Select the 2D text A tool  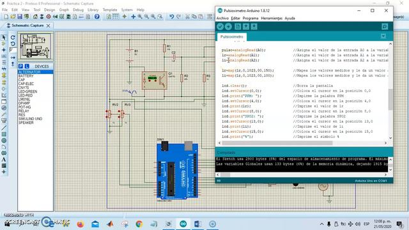(x=4, y=159)
